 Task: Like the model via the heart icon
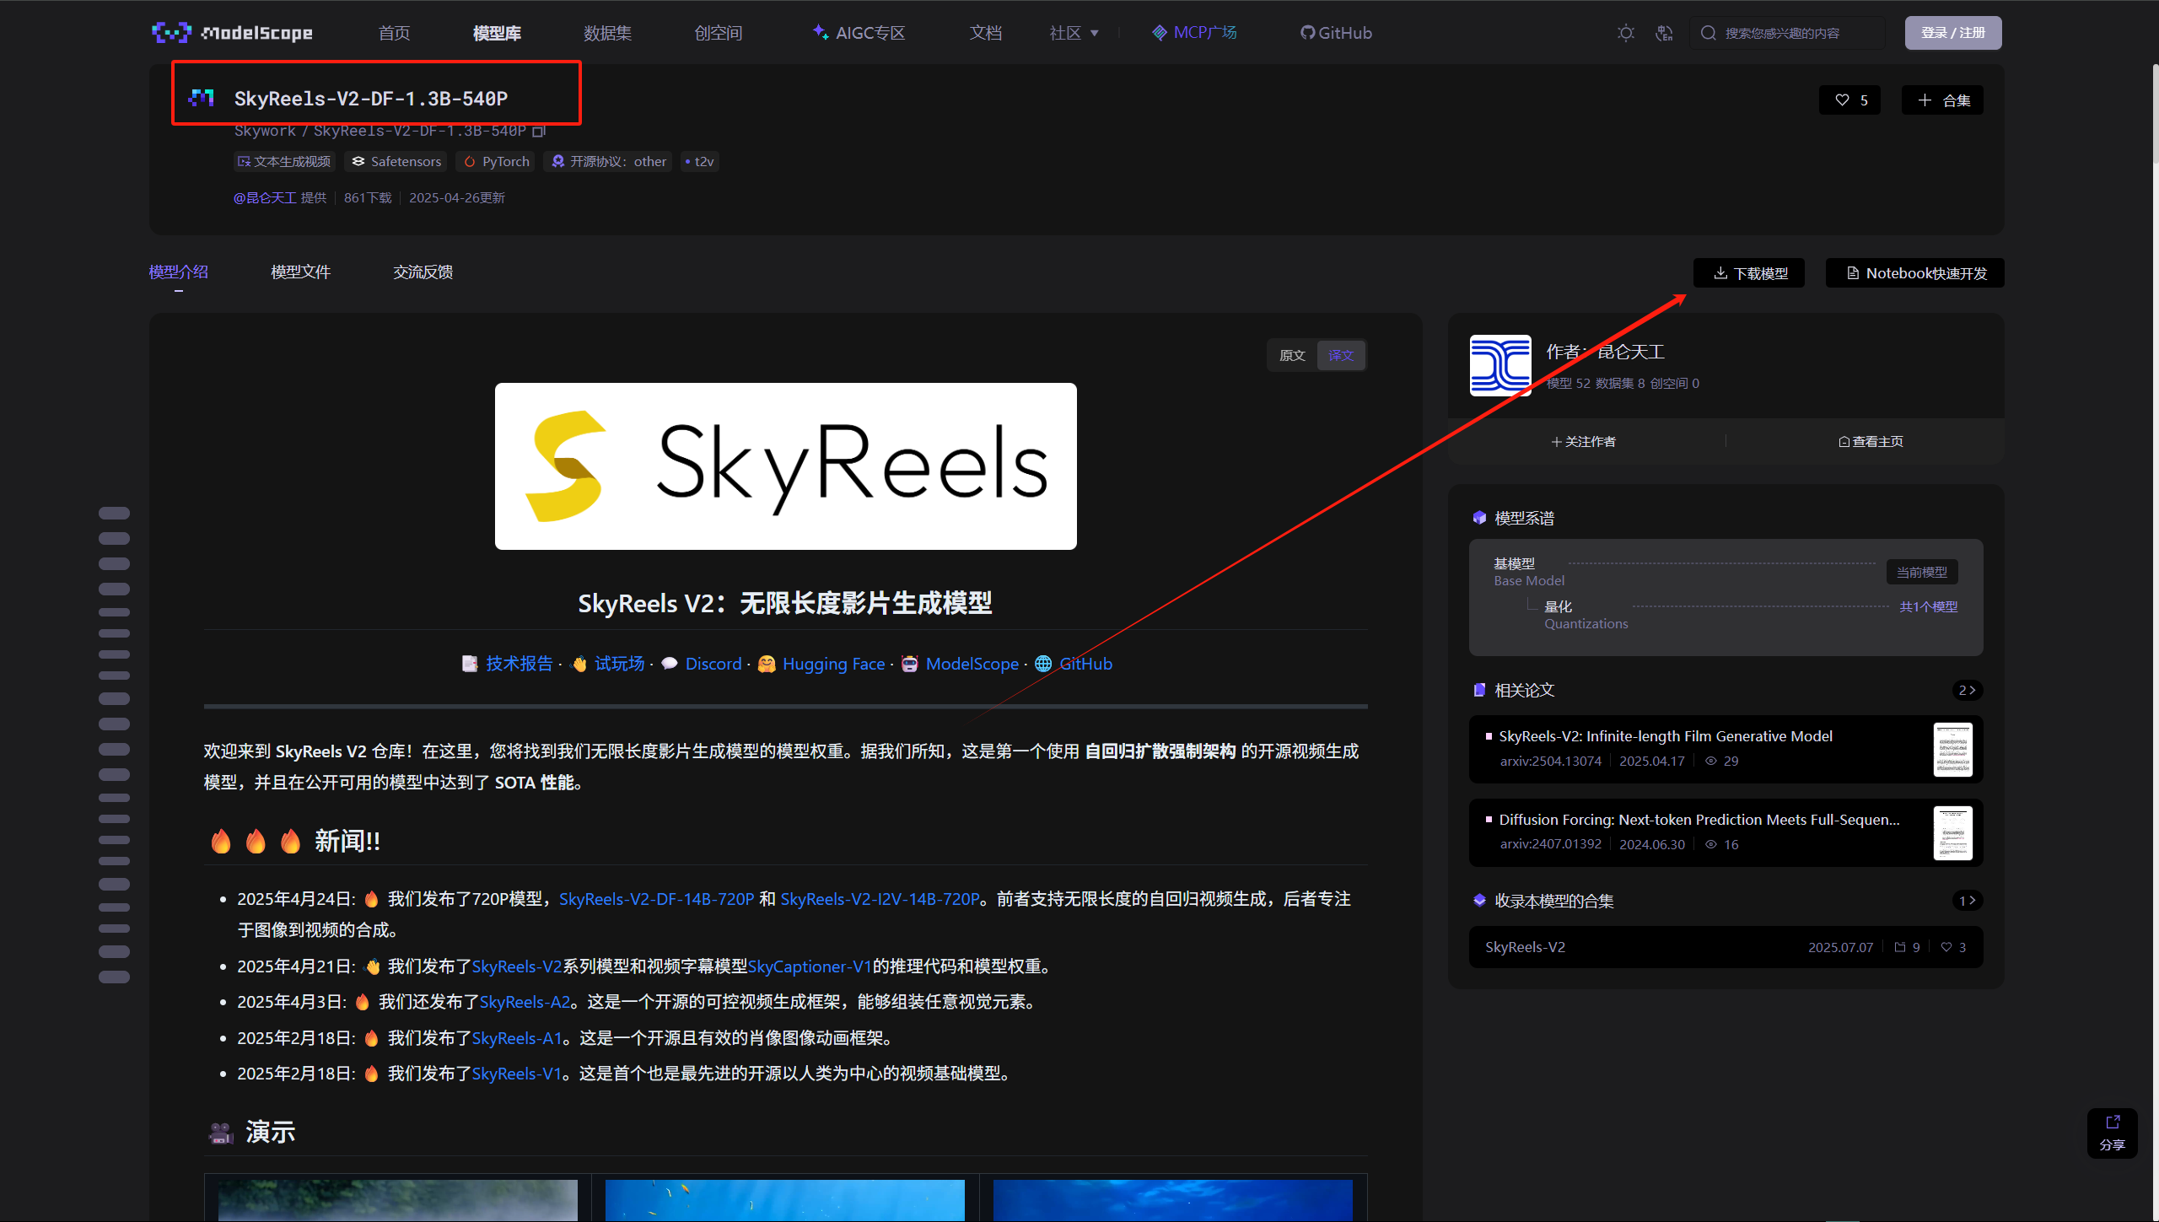point(1840,100)
